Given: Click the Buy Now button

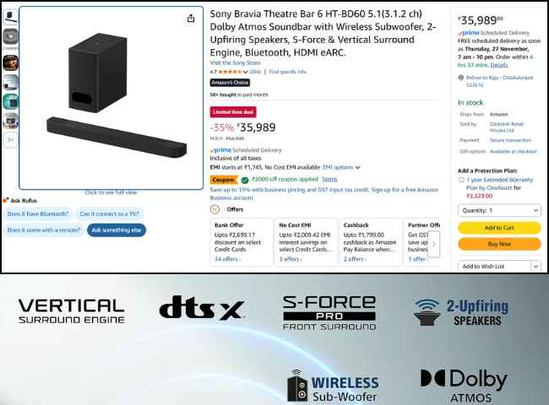Looking at the screenshot, I should [499, 244].
